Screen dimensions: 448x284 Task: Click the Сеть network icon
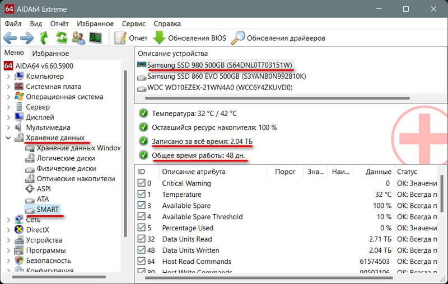tap(19, 219)
